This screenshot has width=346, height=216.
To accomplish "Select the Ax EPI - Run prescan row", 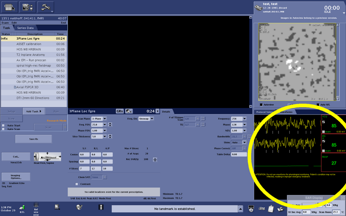I will 34,60.
